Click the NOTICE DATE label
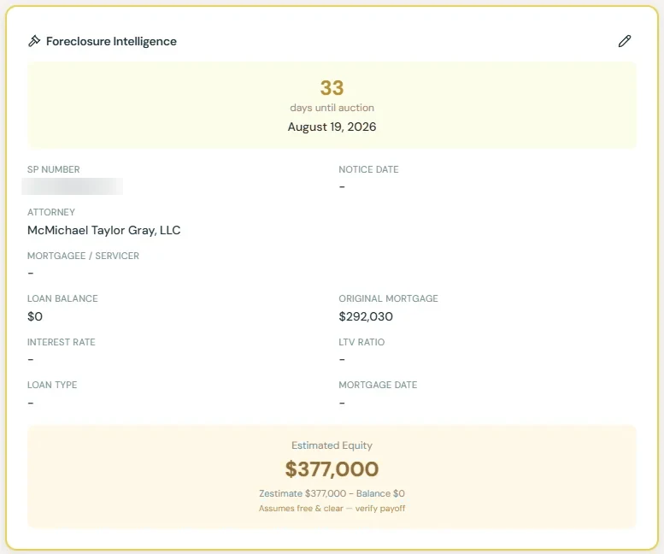Image resolution: width=664 pixels, height=554 pixels. (x=368, y=169)
